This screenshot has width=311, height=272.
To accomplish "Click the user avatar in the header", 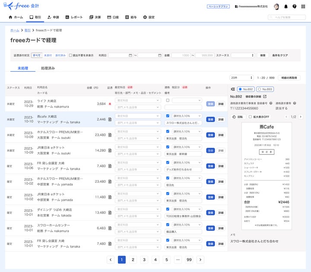I will 276,6.
